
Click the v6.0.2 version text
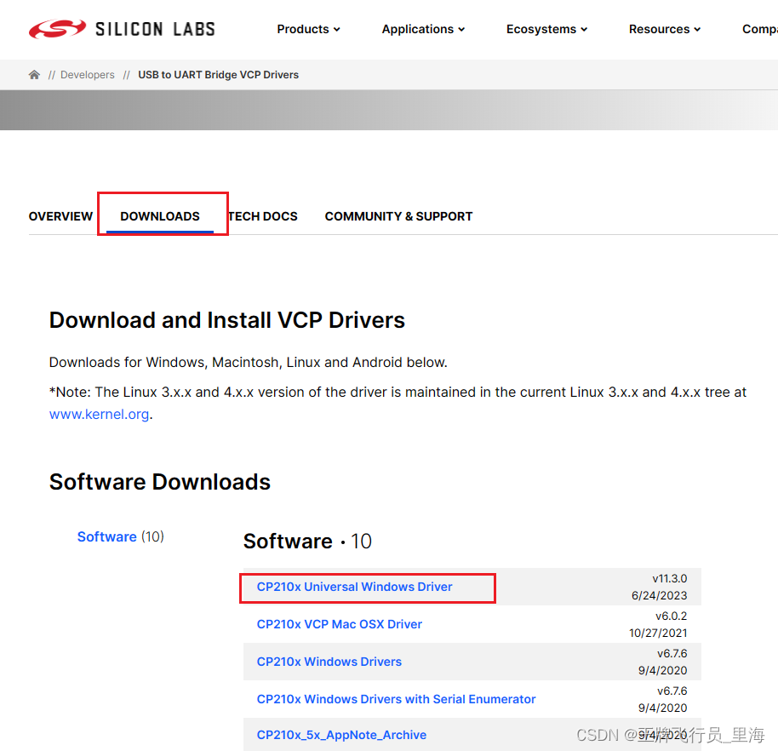(671, 616)
